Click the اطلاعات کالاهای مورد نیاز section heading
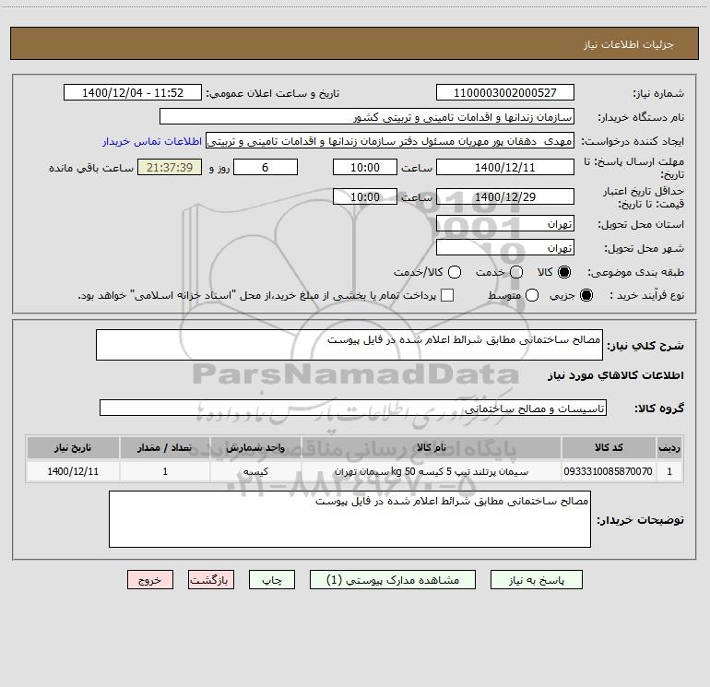This screenshot has width=710, height=687. click(616, 375)
